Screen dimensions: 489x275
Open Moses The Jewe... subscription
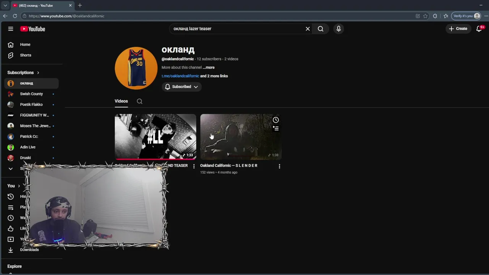coord(32,126)
